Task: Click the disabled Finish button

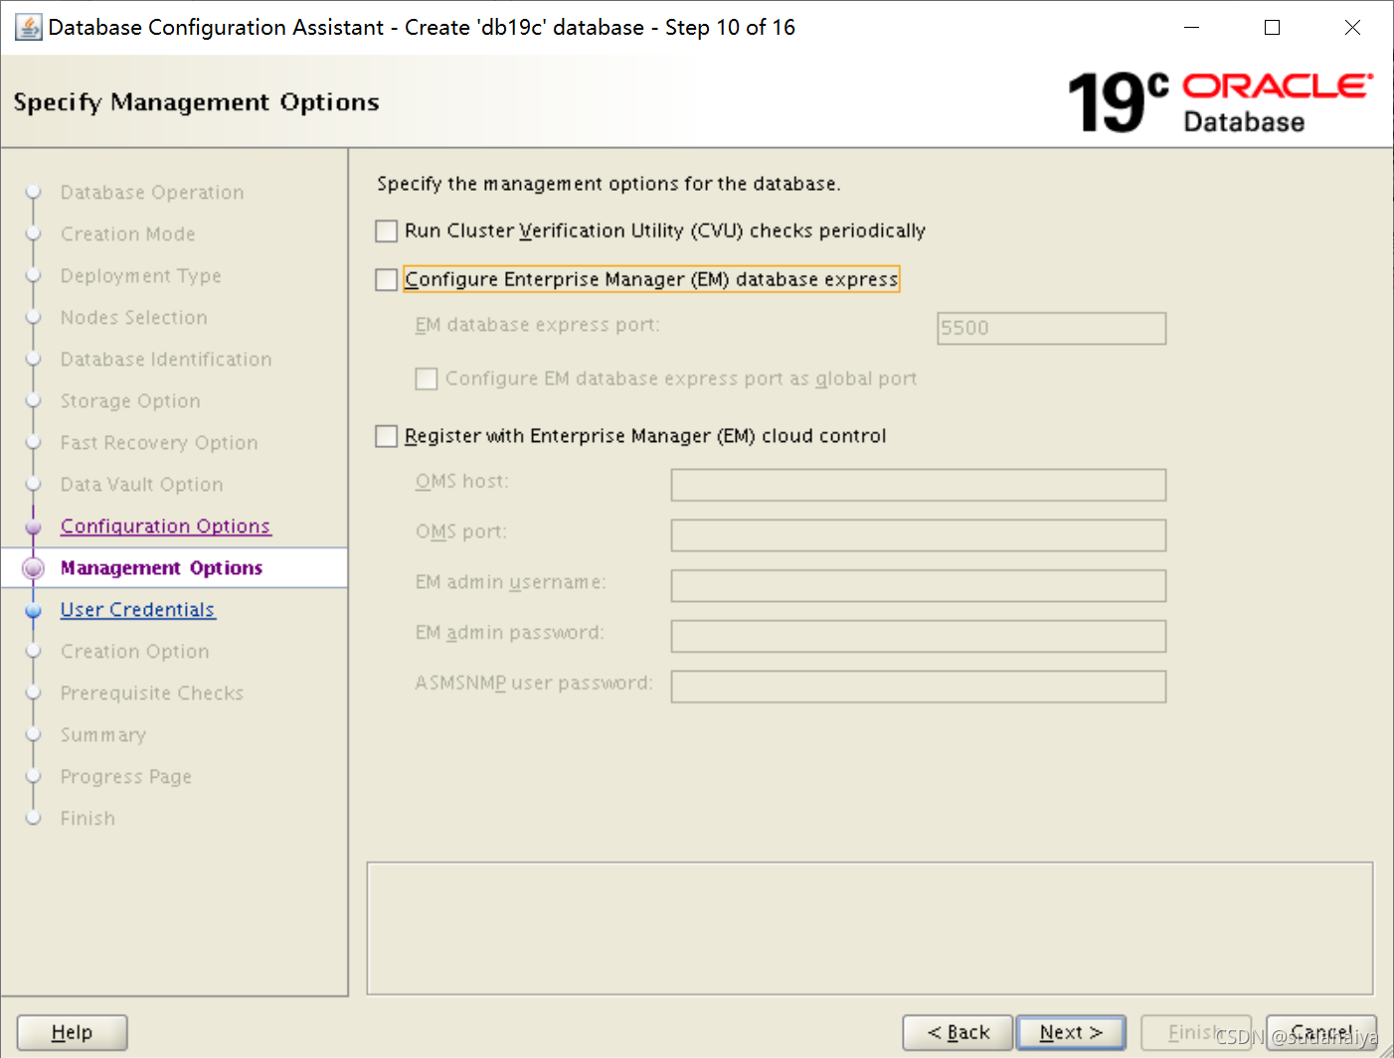Action: click(x=1196, y=1032)
